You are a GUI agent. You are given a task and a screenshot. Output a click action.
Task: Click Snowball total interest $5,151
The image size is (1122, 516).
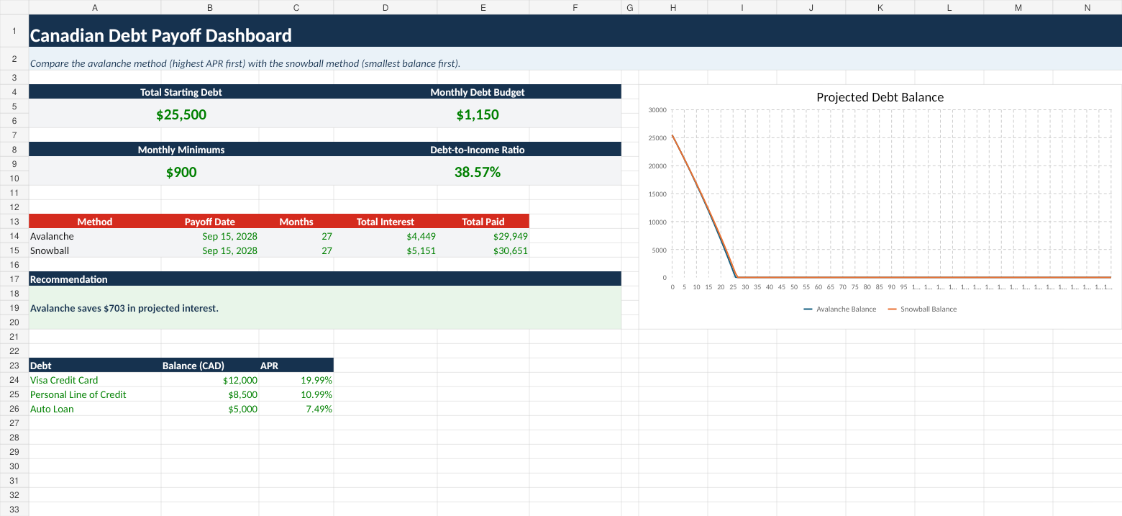(x=386, y=250)
